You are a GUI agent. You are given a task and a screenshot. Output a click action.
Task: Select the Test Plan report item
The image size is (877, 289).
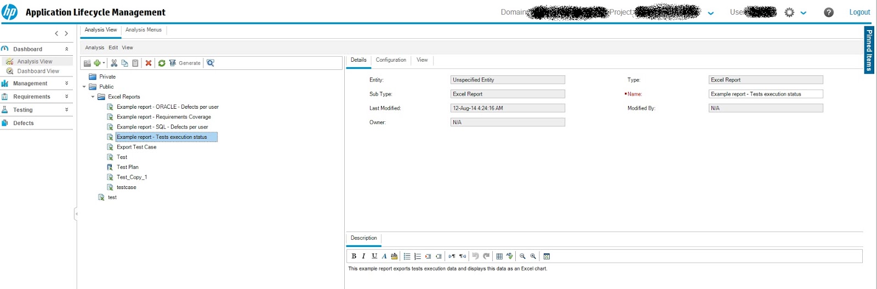[x=128, y=167]
